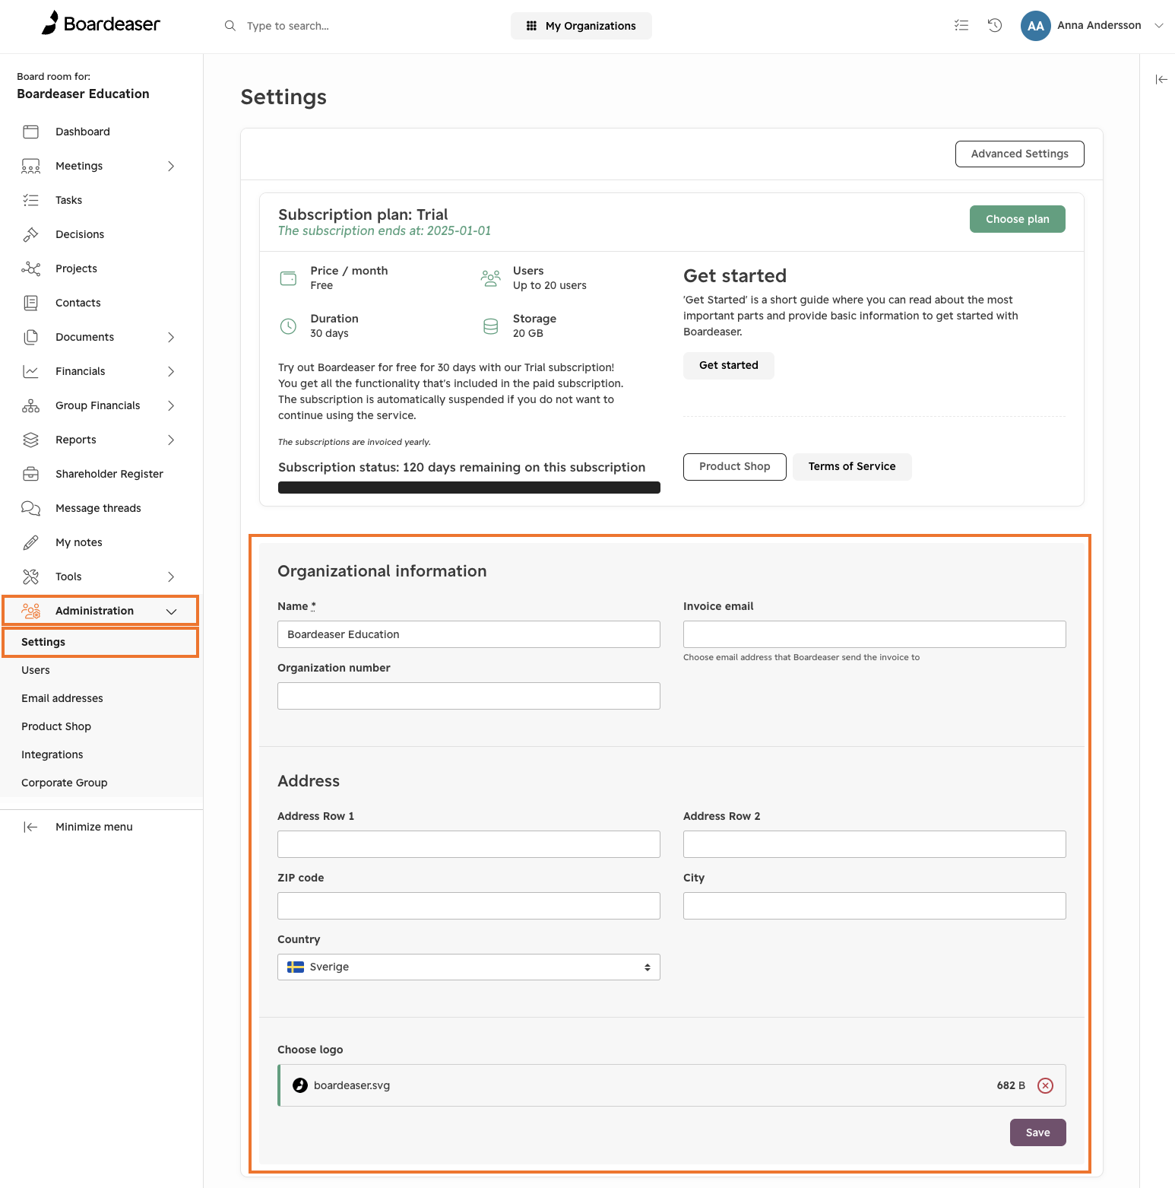Image resolution: width=1175 pixels, height=1188 pixels.
Task: Click the Tools wrench icon
Action: 31,577
